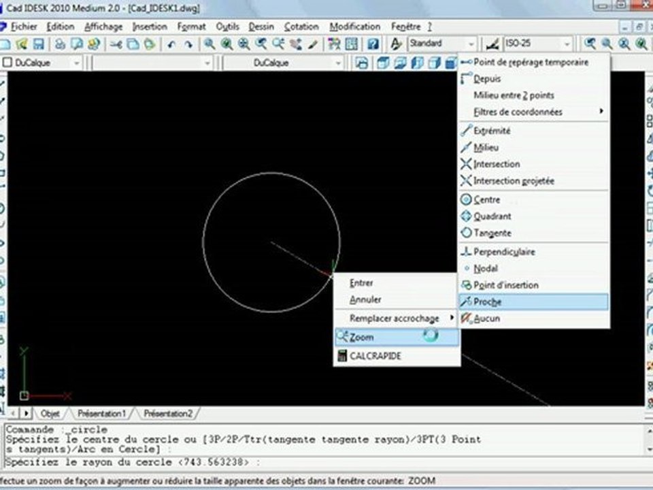Click the print icon in toolbar
Image resolution: width=653 pixels, height=490 pixels.
[x=60, y=44]
